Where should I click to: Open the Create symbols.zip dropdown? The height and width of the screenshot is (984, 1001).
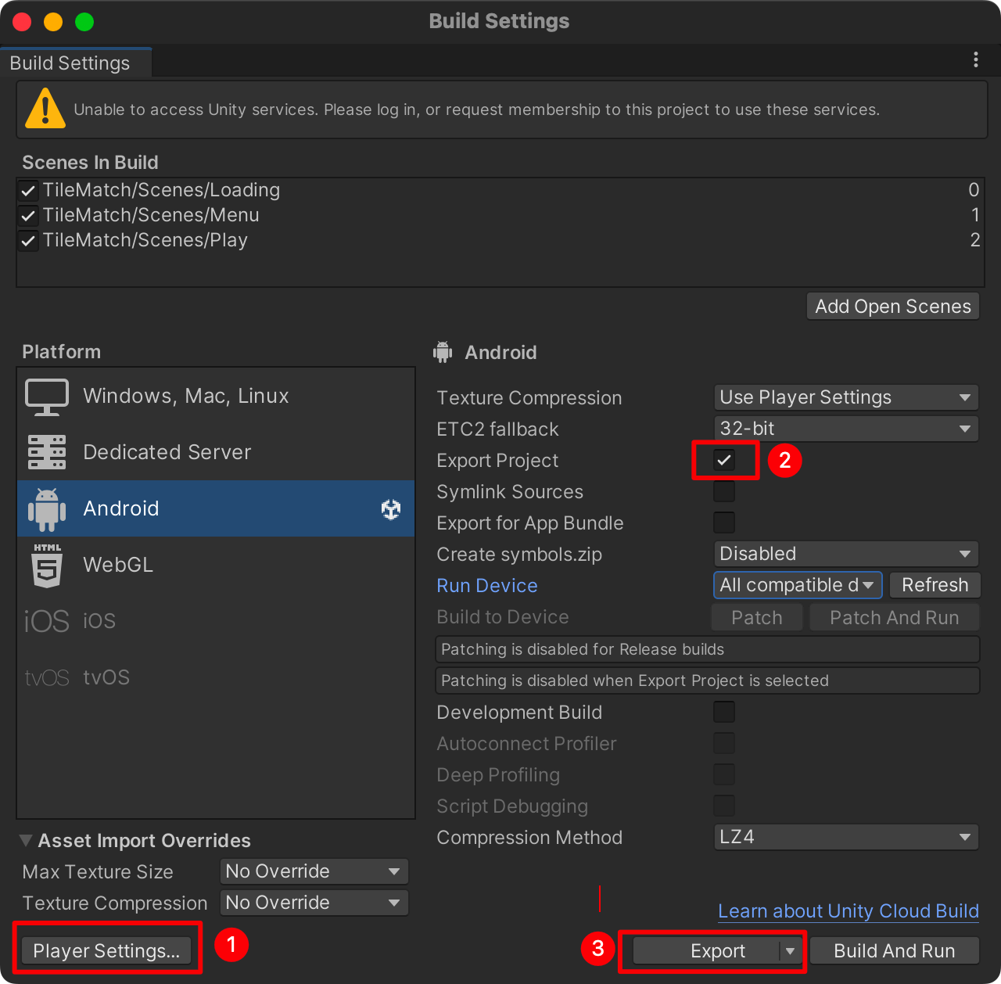pos(846,554)
